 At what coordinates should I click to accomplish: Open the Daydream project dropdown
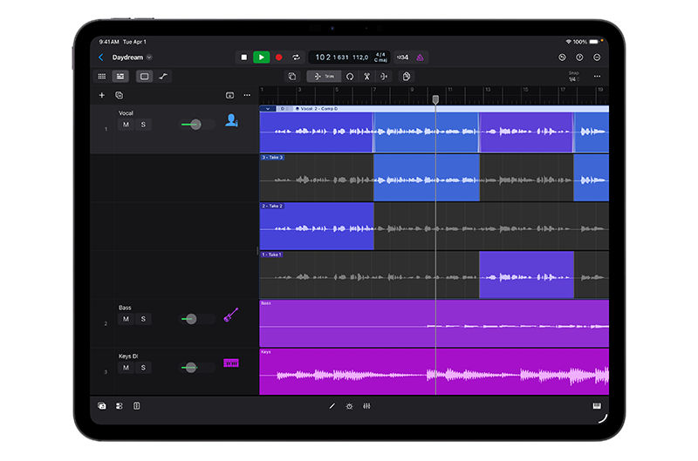[149, 58]
